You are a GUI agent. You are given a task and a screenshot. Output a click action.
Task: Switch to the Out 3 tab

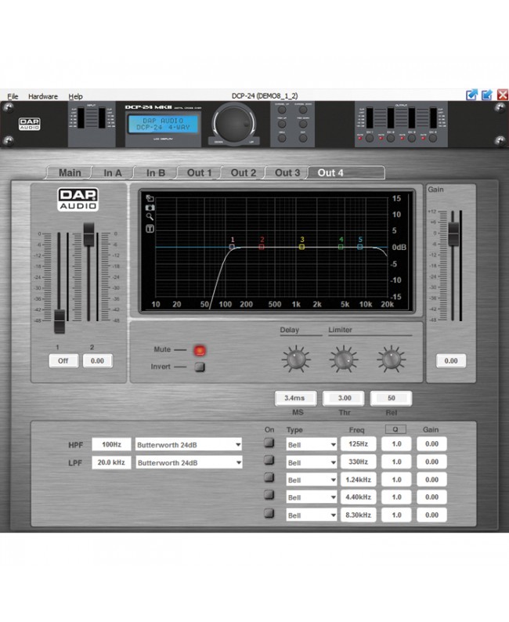287,173
